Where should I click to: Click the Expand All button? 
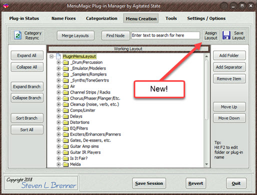(27, 55)
